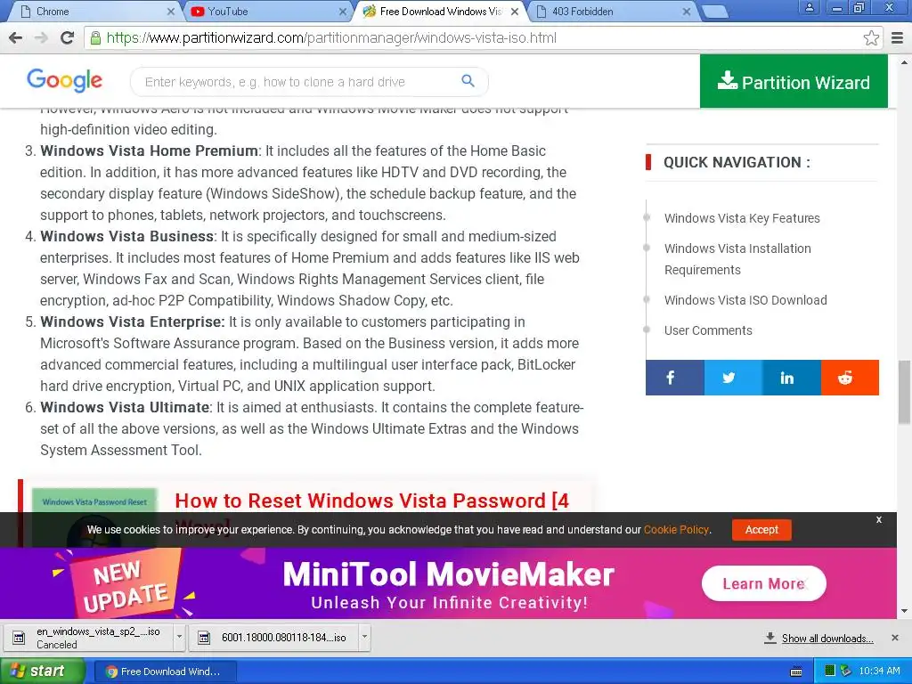
Task: Jump to User Comments section
Action: point(708,330)
